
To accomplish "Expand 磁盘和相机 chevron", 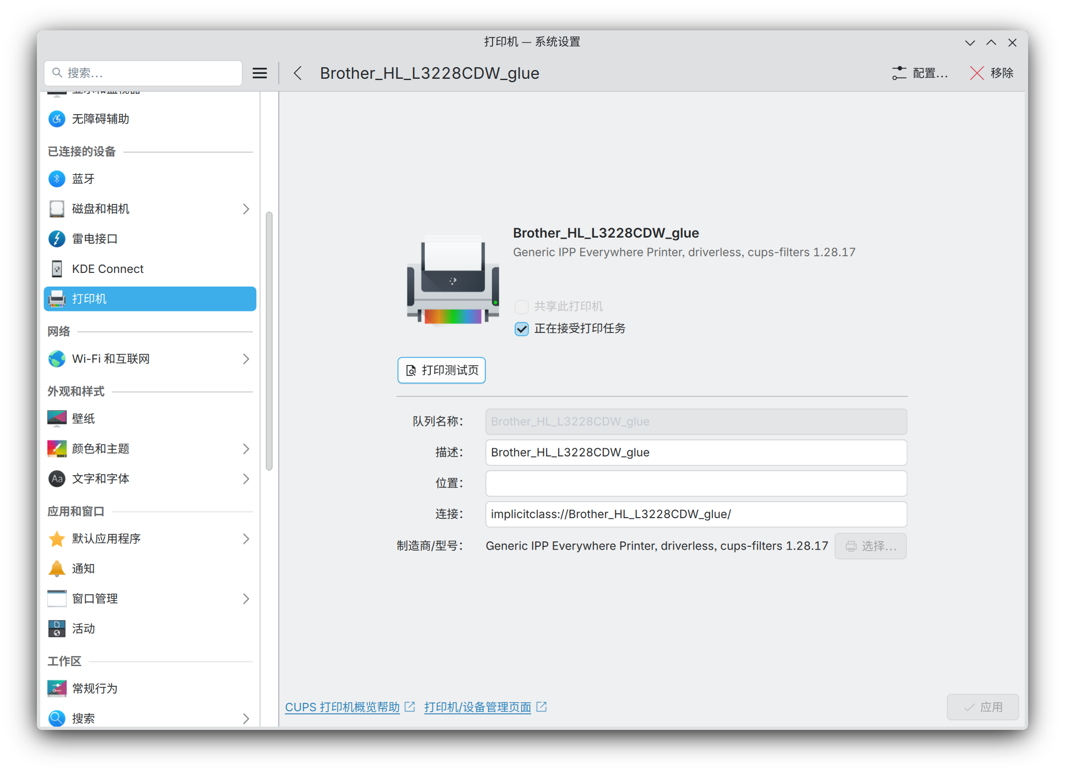I will [246, 209].
